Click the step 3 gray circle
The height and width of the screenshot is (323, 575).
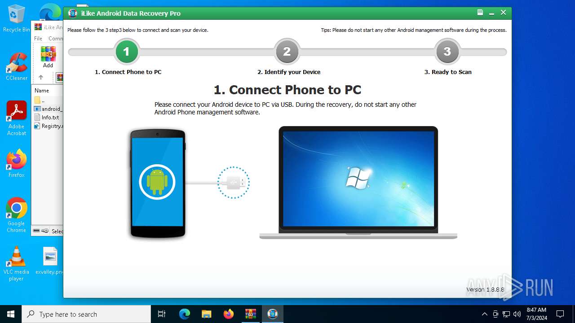coord(447,52)
